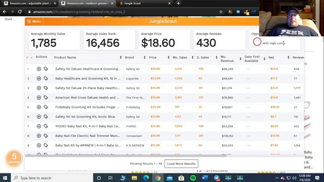Click the Average Sales Rank 16,456 value

click(x=103, y=43)
